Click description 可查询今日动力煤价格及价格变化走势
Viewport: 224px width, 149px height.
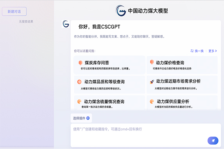pos(172,69)
